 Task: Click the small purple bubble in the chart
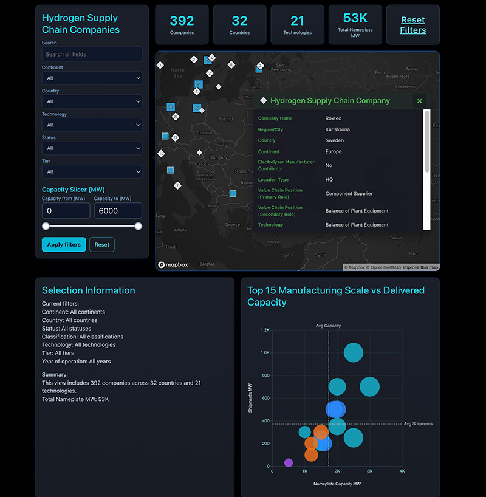(x=289, y=462)
